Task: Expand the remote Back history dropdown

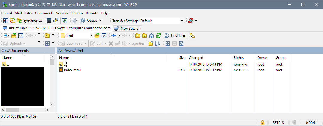Action: click(119, 36)
